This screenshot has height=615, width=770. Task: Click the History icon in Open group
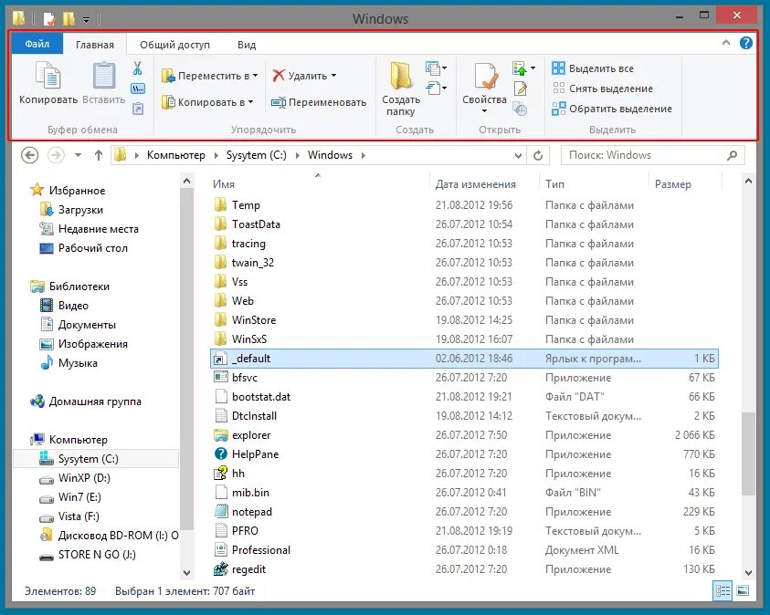click(520, 109)
